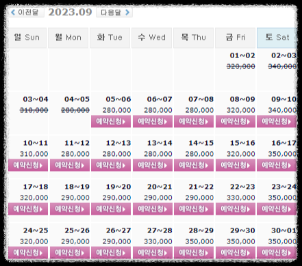Select the 03~04 date label
Viewport: 302px width, 266px height.
click(36, 99)
